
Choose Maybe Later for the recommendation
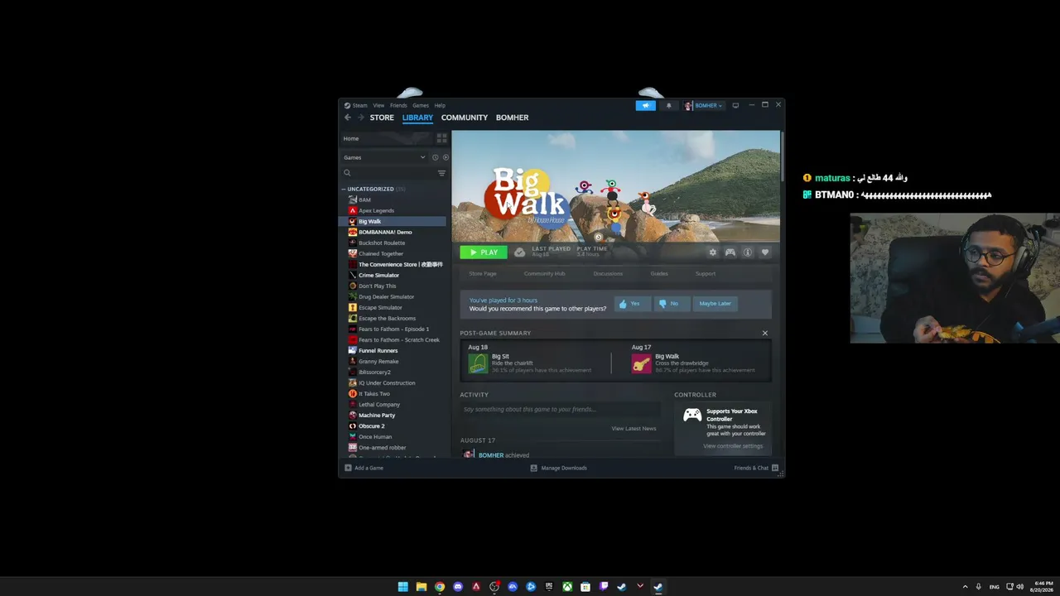(x=715, y=304)
